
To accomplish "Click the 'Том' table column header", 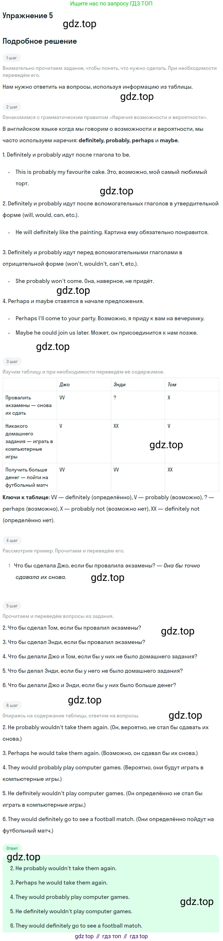I will coord(172,385).
